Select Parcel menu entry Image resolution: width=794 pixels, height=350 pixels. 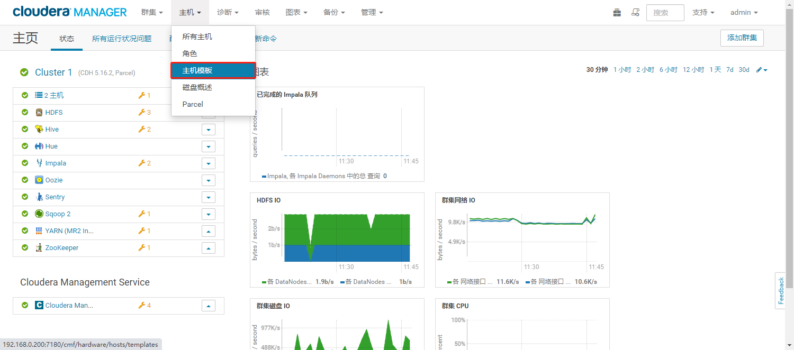point(213,104)
